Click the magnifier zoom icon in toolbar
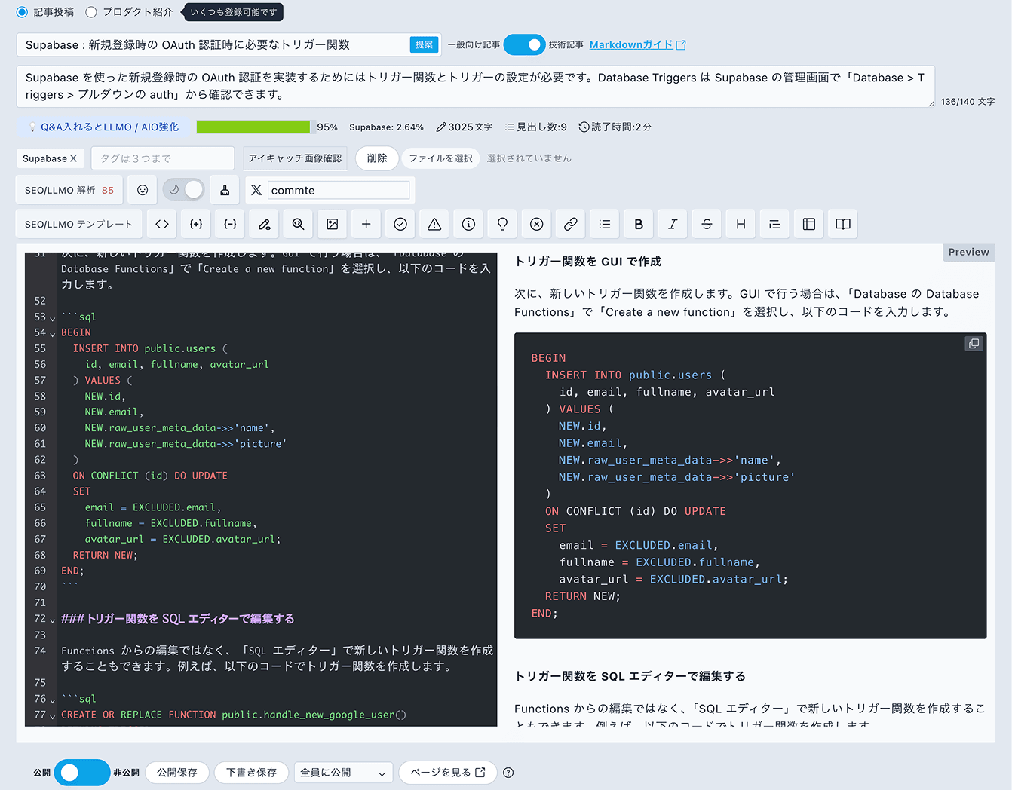Screen dimensions: 1012x790 pos(298,224)
